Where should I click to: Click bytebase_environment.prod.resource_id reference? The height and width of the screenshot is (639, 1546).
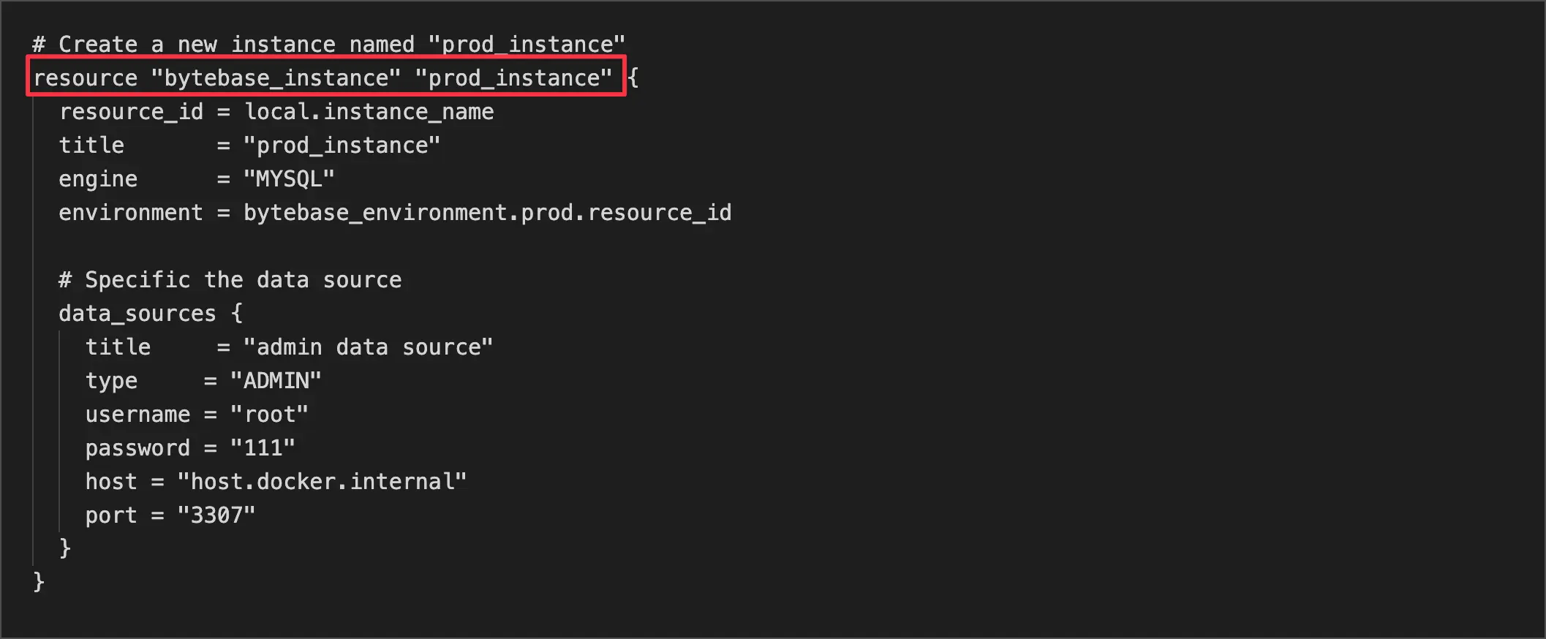[x=487, y=213]
